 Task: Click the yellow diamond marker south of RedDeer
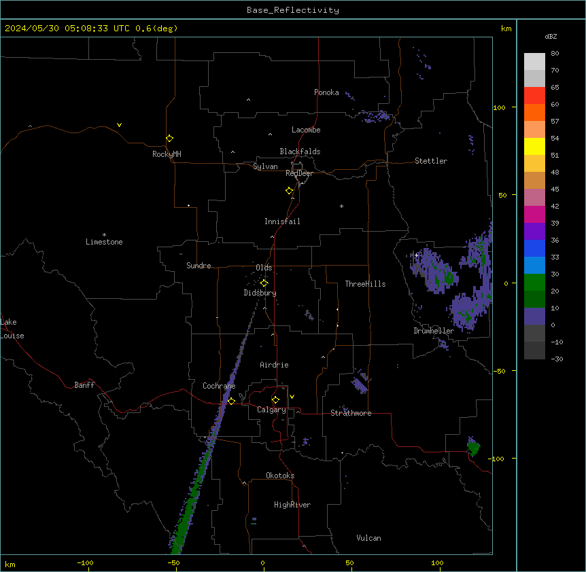pyautogui.click(x=290, y=191)
